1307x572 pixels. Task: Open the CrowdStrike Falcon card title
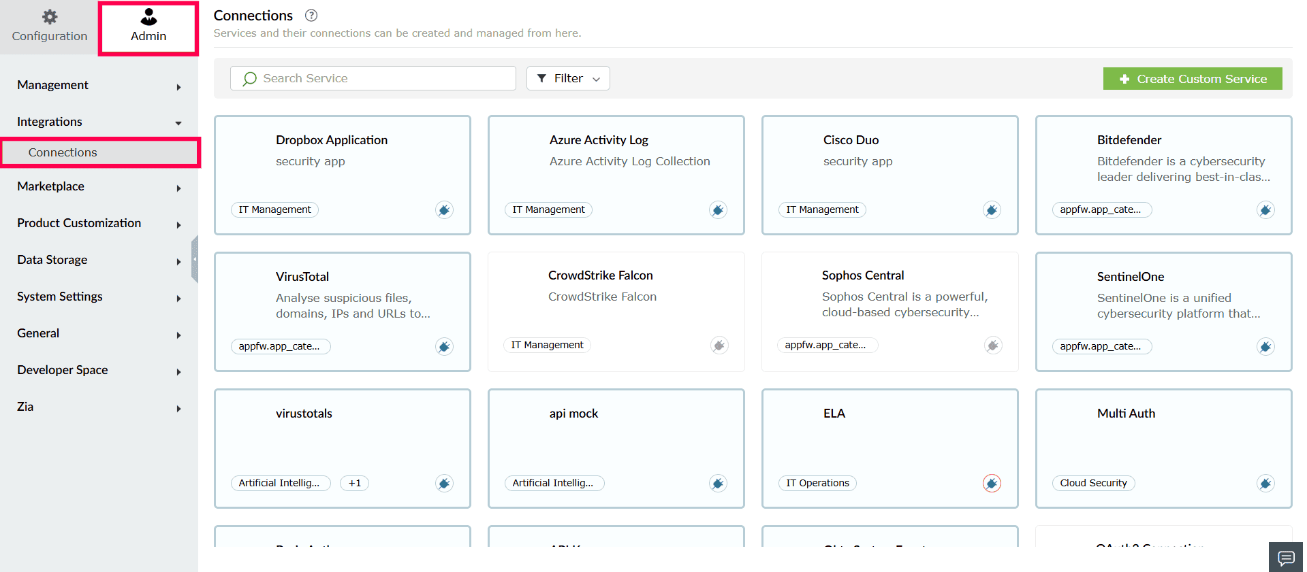click(x=601, y=275)
